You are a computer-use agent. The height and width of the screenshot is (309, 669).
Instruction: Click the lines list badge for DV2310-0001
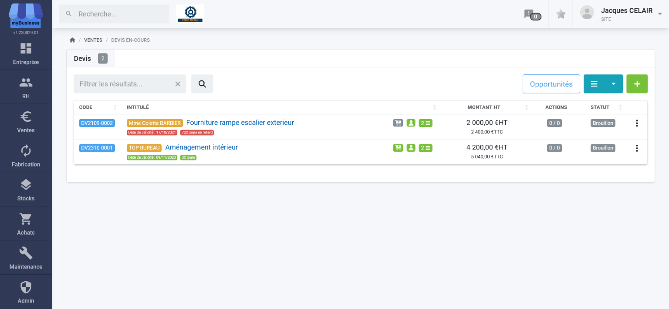tap(426, 148)
